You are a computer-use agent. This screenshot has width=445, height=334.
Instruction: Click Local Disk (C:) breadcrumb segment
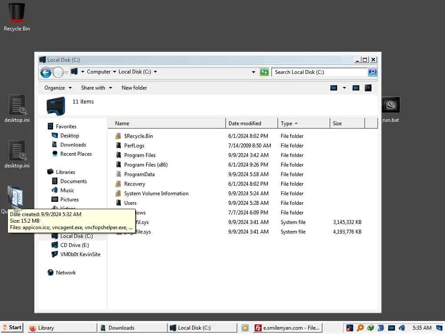[135, 72]
